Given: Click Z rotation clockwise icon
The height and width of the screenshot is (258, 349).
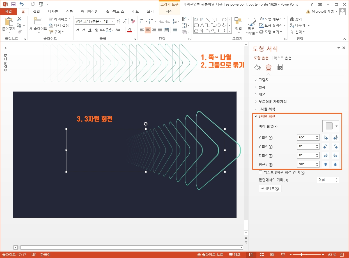Looking at the screenshot, I should (x=326, y=155).
